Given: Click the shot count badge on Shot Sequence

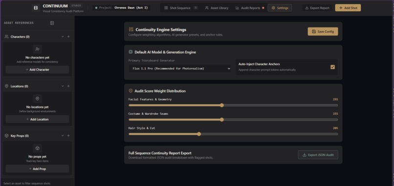Looking at the screenshot, I should (x=196, y=8).
